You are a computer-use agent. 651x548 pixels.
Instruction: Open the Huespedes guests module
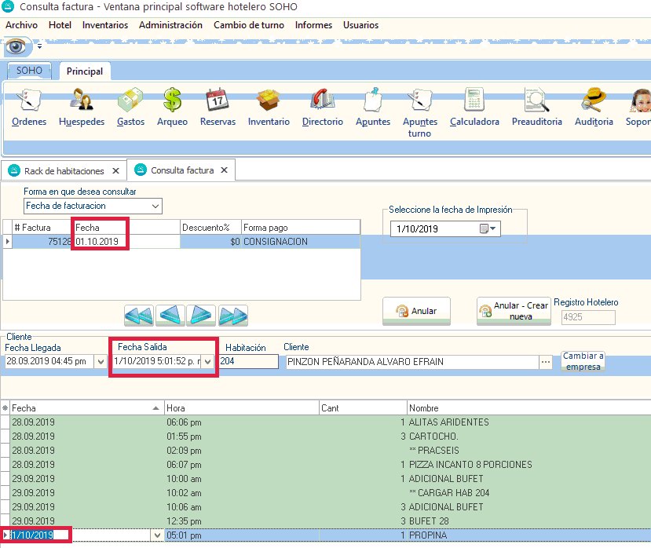pyautogui.click(x=82, y=108)
